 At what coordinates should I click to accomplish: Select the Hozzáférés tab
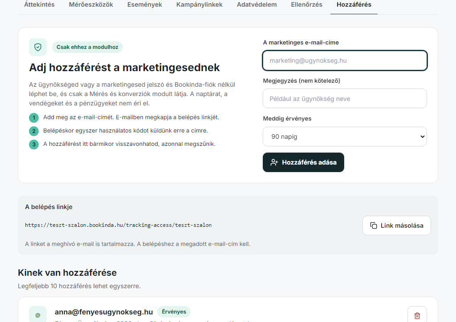(354, 4)
